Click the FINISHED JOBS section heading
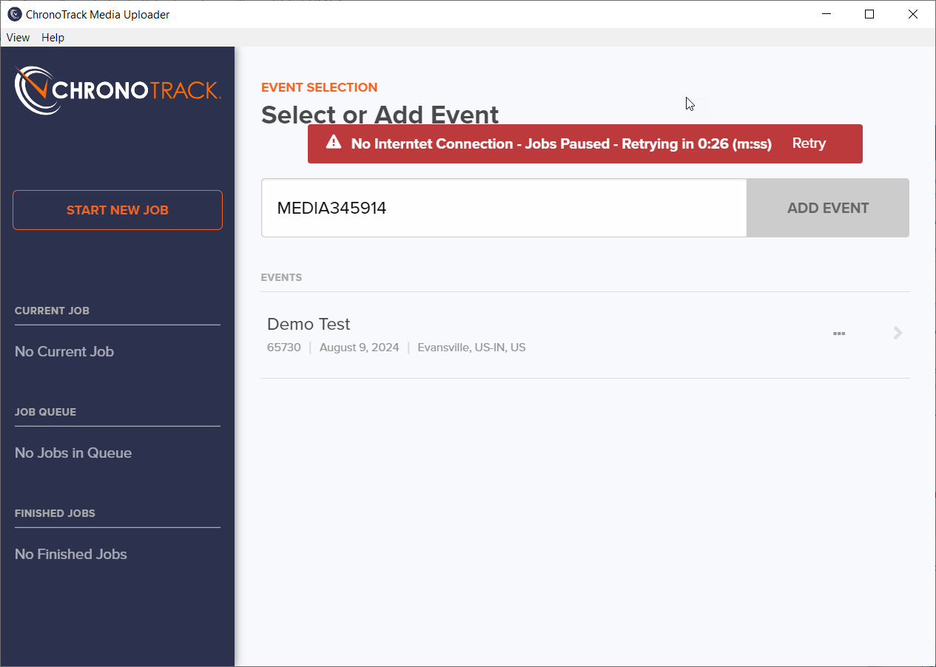936x667 pixels. point(55,513)
